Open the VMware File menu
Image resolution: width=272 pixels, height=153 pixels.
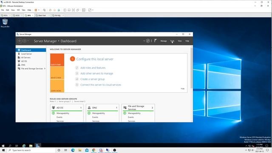[3, 10]
